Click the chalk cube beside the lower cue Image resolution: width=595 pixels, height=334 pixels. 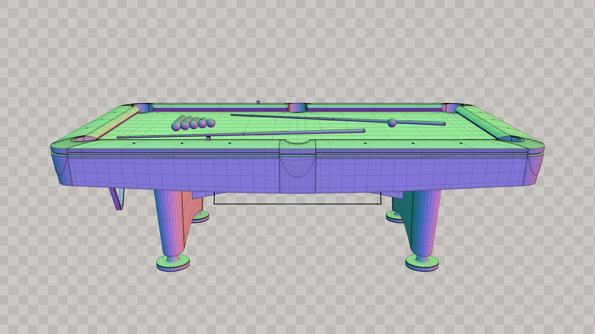pyautogui.click(x=208, y=138)
